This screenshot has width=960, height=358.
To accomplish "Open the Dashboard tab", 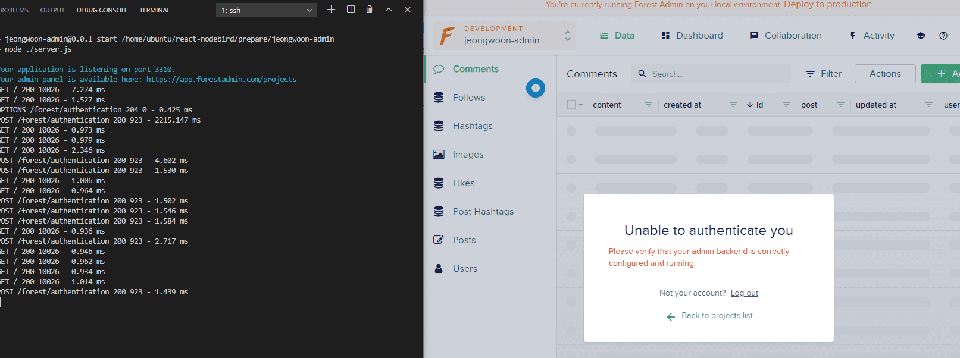I will (692, 36).
